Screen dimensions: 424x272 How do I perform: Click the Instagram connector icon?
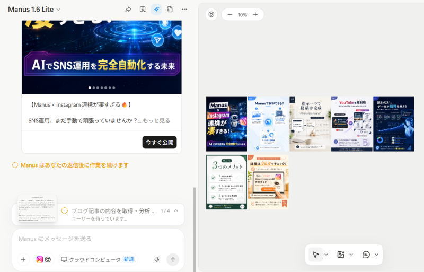[x=39, y=260]
